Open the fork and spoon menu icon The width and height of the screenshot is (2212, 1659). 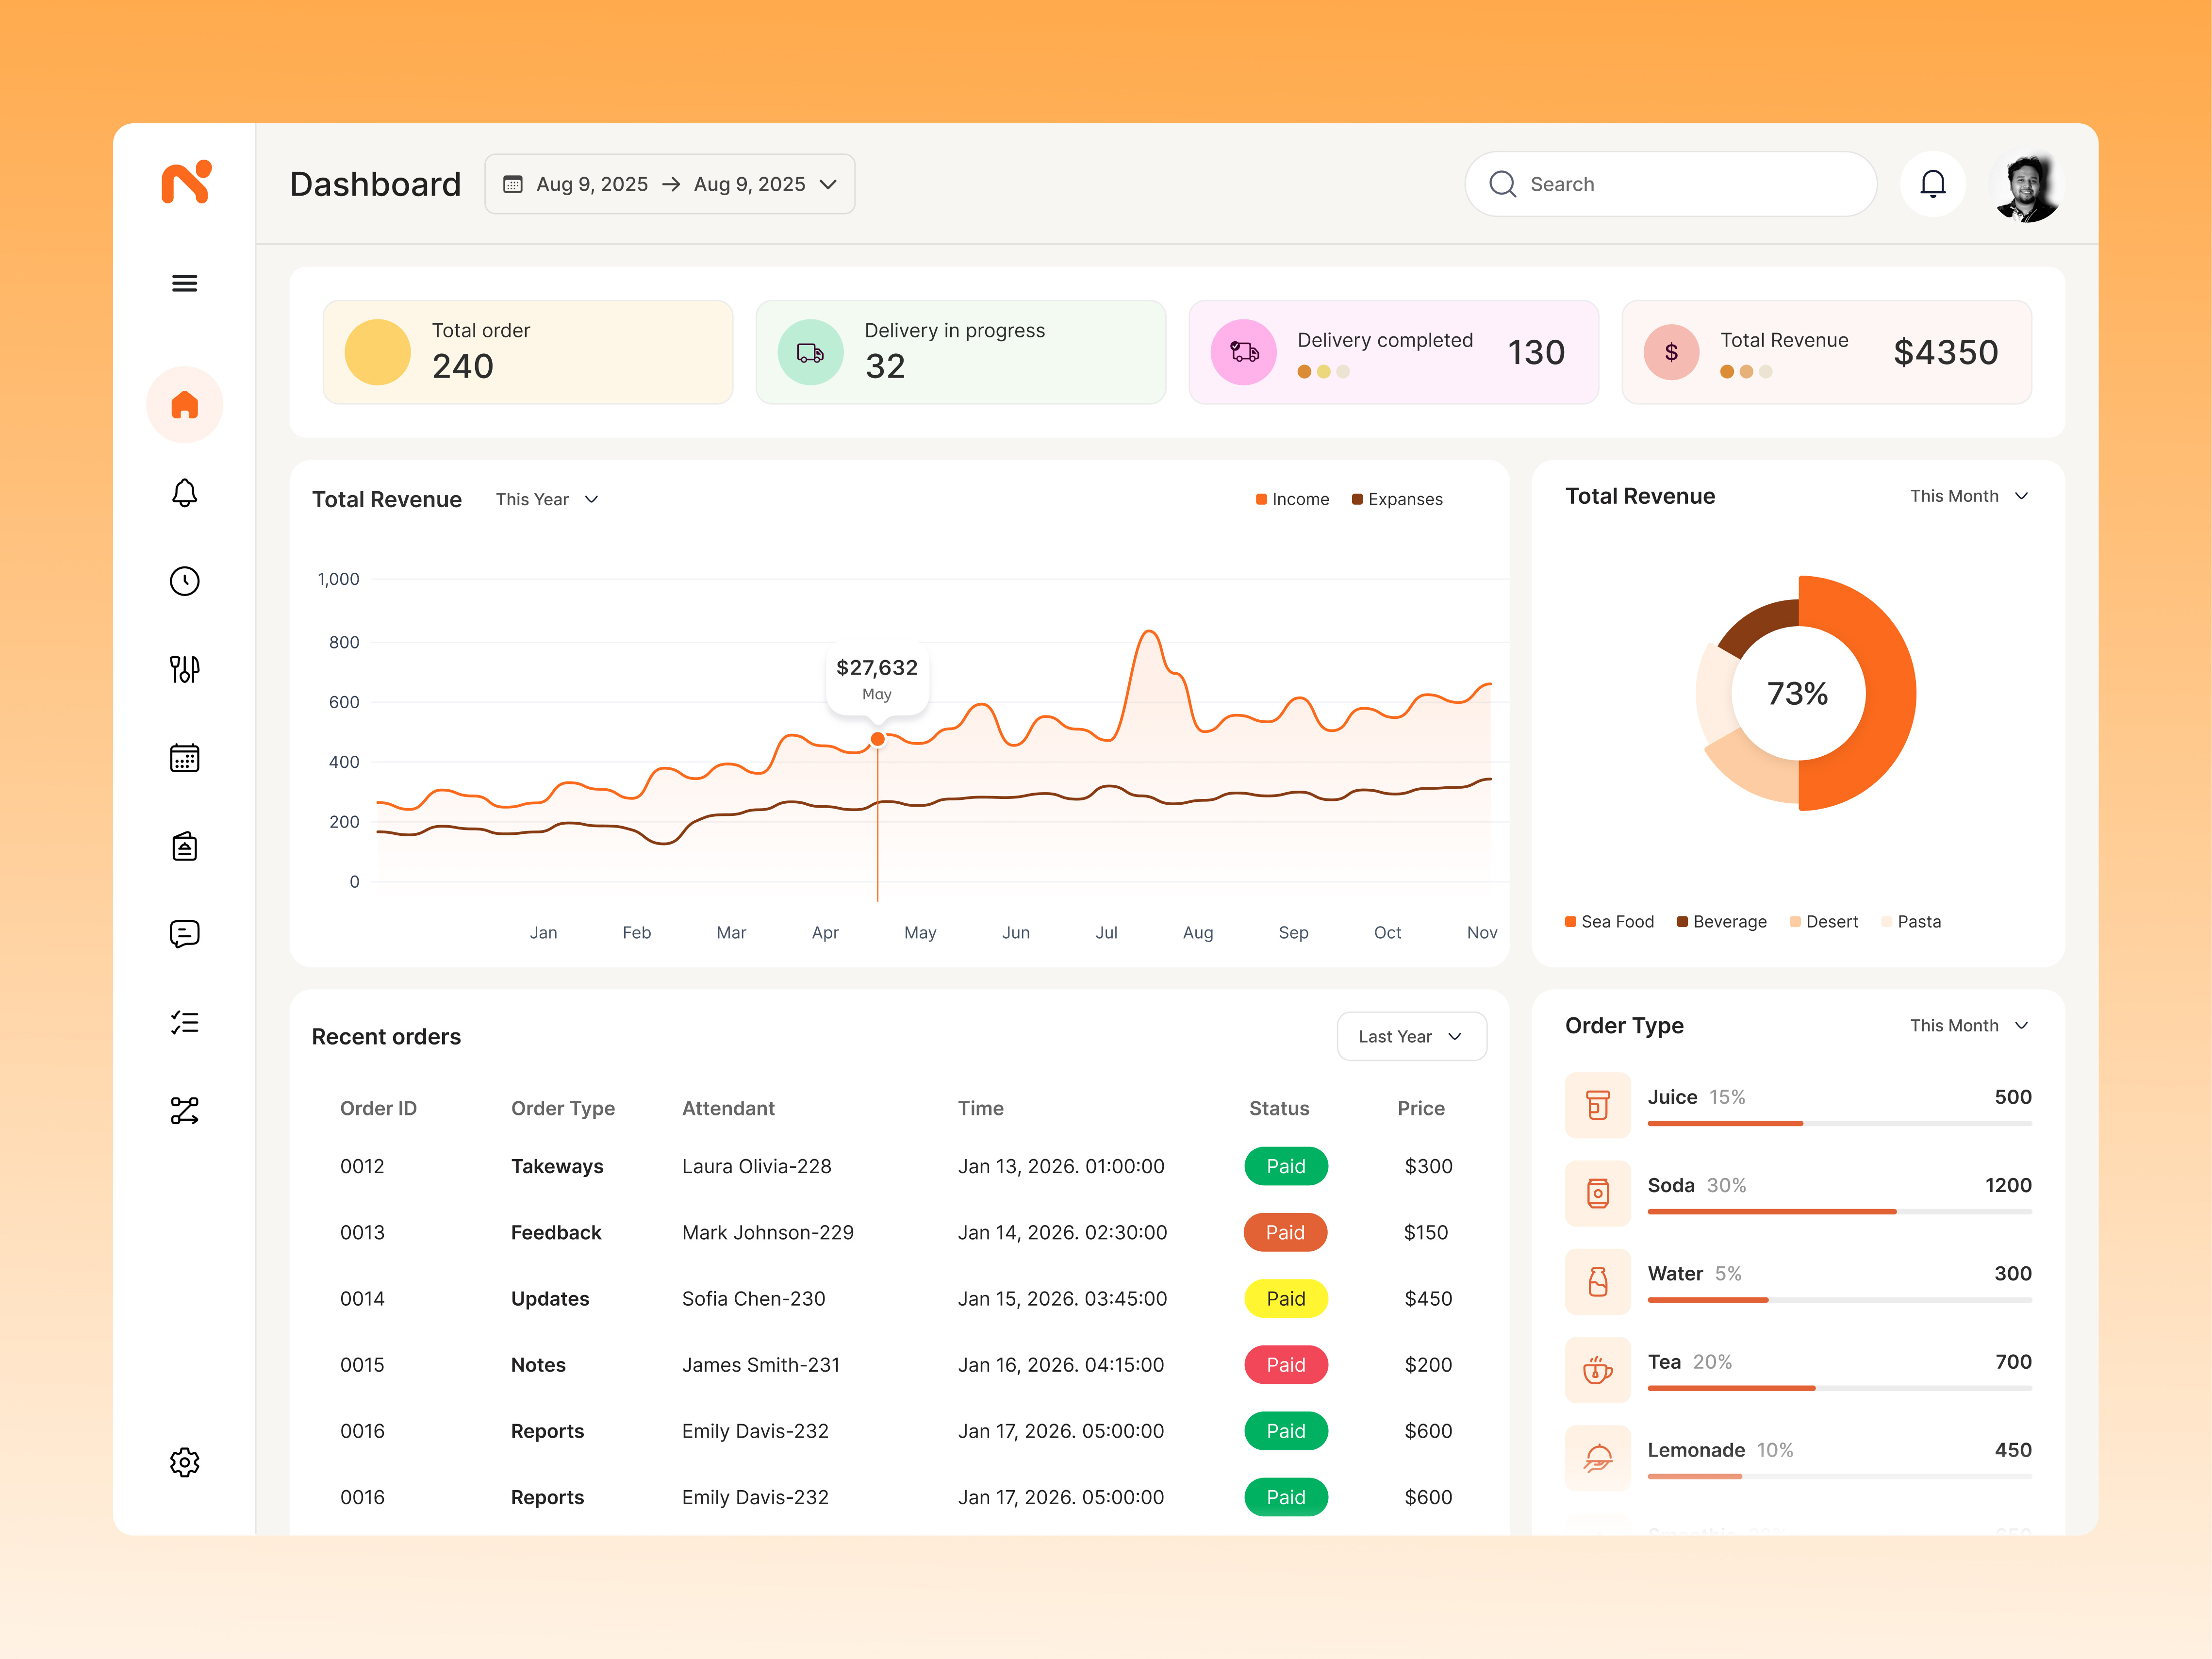coord(184,669)
